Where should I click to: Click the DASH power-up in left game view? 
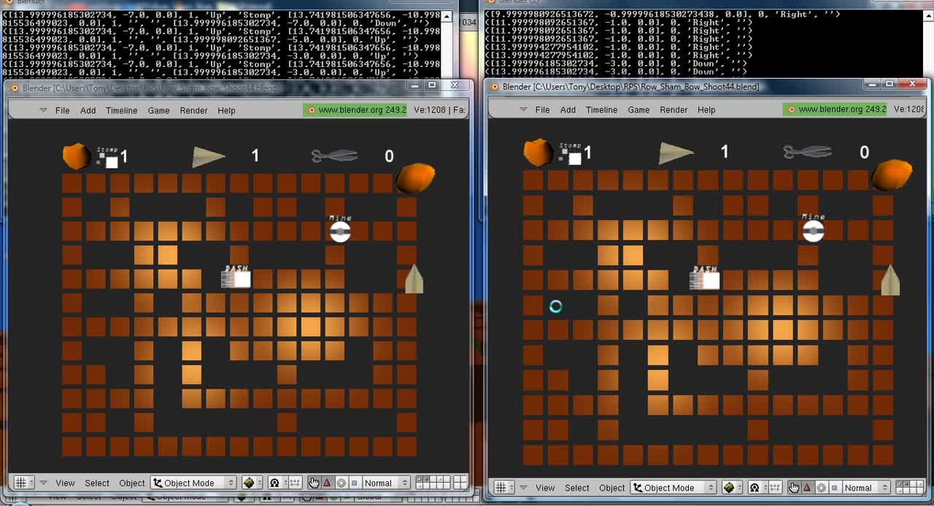coord(236,278)
